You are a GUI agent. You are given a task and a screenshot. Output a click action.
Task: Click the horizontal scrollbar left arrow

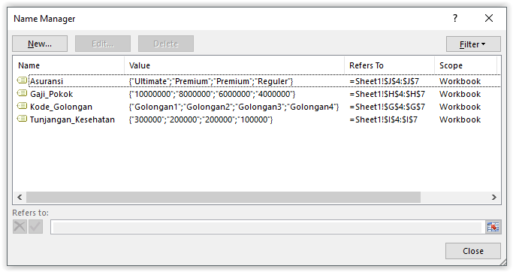(20, 197)
